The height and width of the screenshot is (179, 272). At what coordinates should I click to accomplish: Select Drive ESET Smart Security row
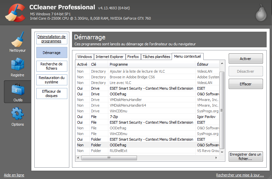click(147, 88)
